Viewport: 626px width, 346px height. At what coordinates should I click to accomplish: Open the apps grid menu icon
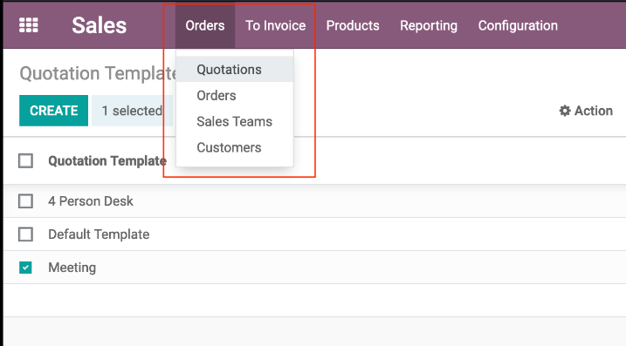[x=29, y=25]
